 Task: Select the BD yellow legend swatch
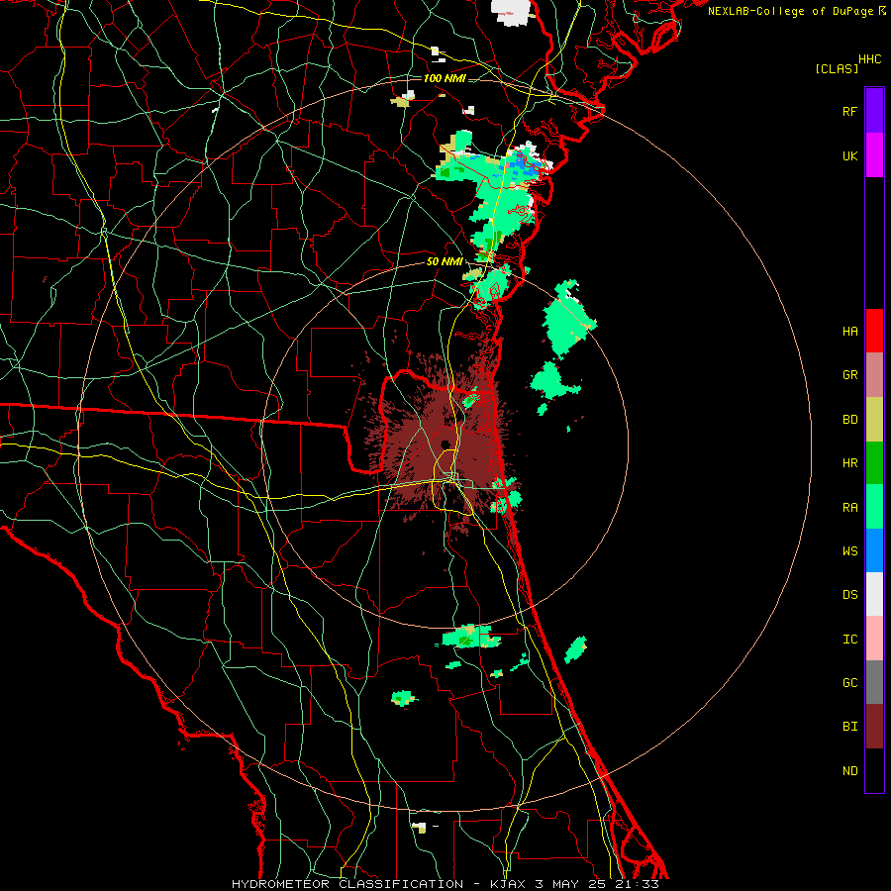[874, 420]
